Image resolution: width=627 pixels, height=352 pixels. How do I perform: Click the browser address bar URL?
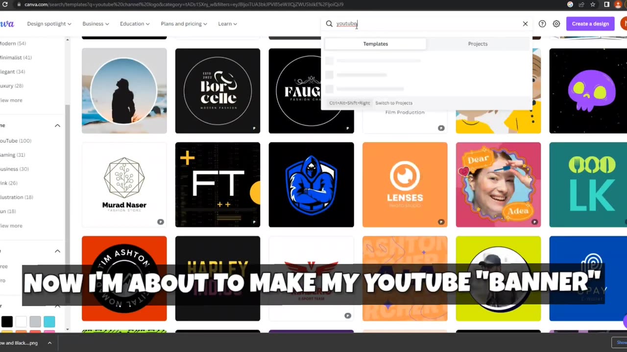point(184,4)
